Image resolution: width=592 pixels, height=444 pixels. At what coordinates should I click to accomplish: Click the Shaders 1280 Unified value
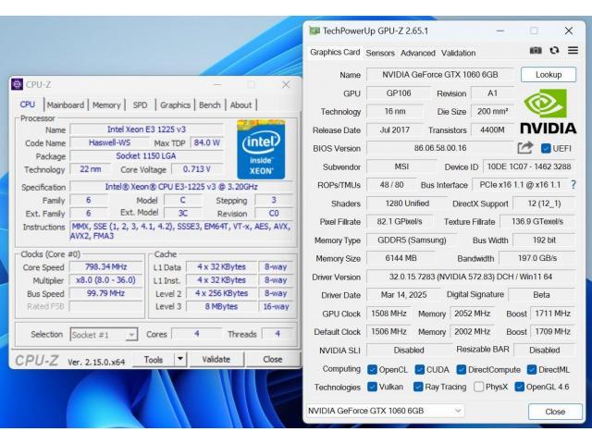pyautogui.click(x=407, y=203)
